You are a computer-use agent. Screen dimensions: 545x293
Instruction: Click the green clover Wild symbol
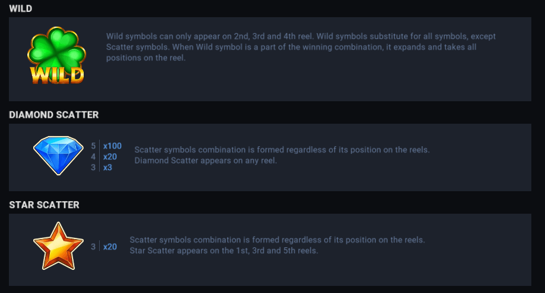point(56,49)
